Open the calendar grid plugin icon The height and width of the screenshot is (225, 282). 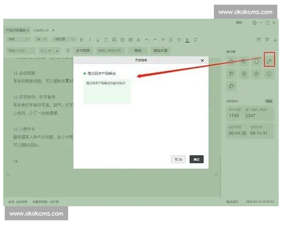point(231,74)
